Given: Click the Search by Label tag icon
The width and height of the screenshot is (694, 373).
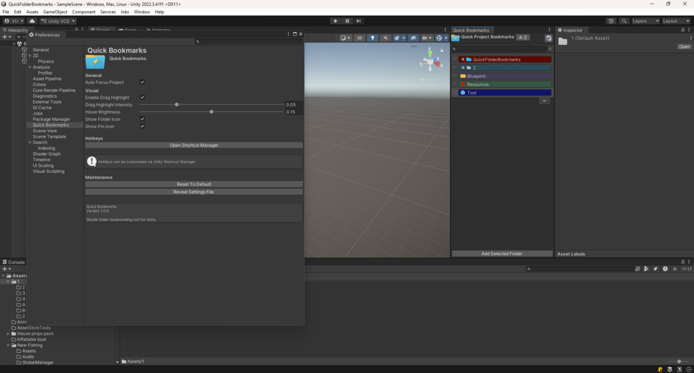Looking at the screenshot, I should 656,269.
